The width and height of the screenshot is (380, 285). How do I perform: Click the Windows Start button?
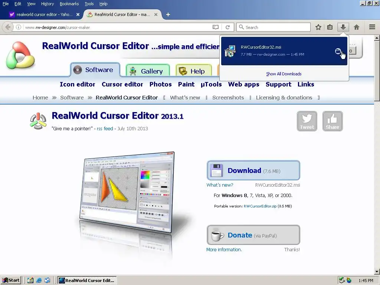click(x=11, y=281)
